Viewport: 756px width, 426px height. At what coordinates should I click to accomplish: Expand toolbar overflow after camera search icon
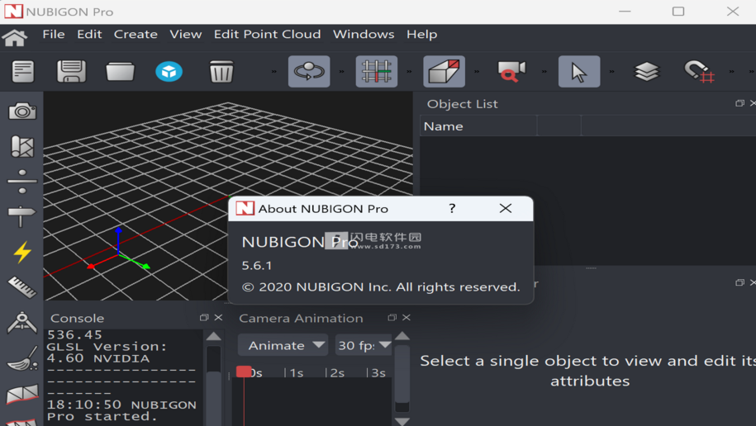pos(544,71)
